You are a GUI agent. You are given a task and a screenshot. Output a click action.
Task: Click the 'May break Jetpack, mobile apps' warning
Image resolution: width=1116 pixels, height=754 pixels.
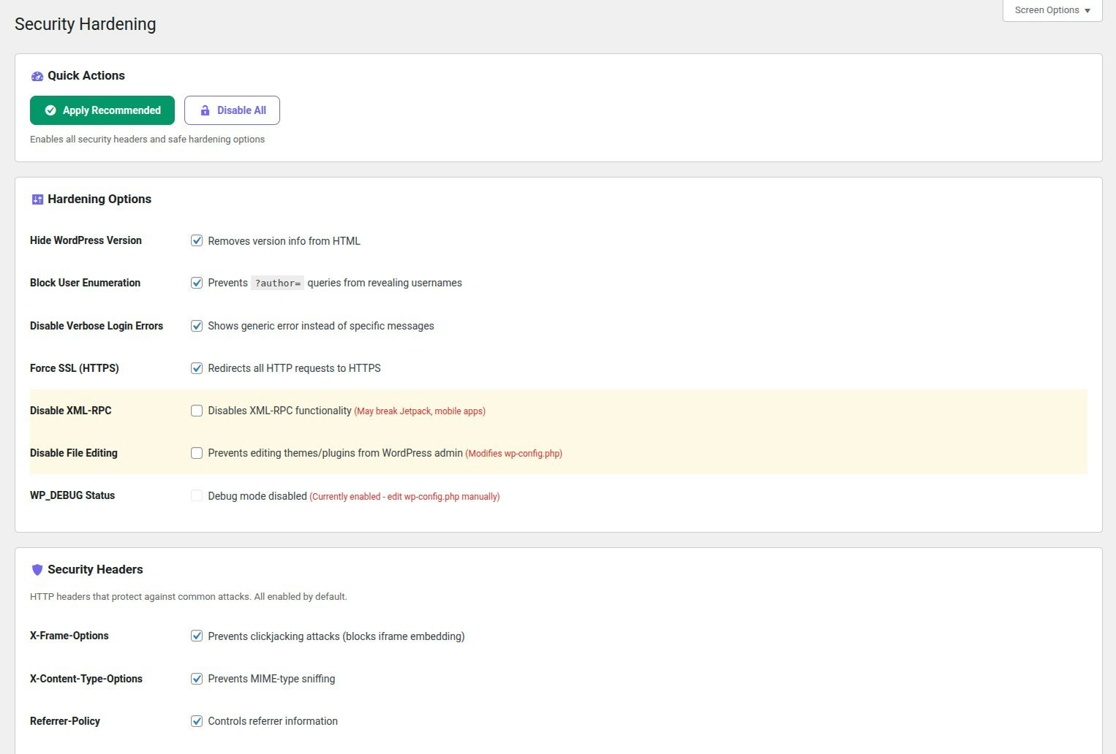click(x=420, y=411)
